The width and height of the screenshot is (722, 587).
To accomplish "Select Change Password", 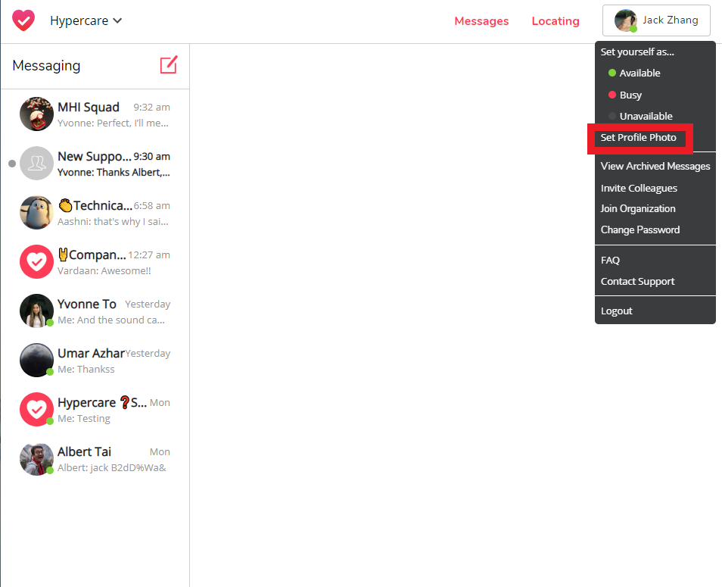I will click(x=640, y=229).
